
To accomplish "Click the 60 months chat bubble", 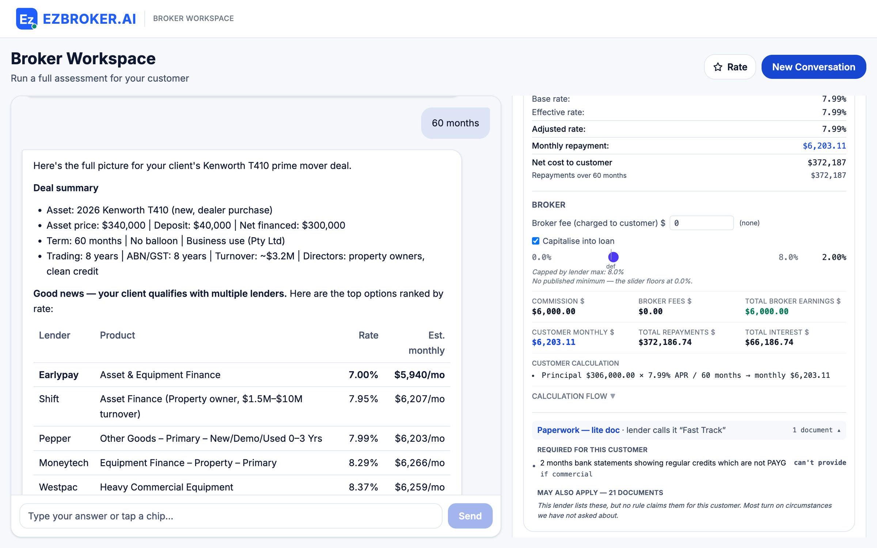I will pyautogui.click(x=455, y=123).
